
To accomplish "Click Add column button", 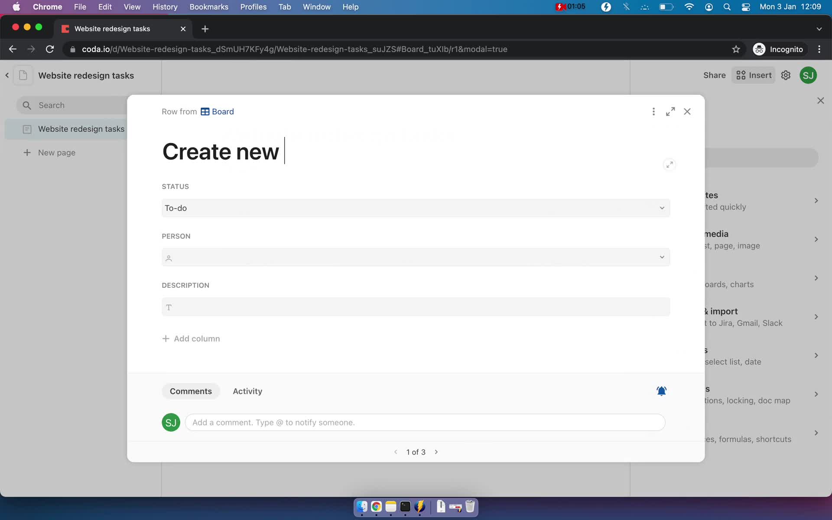I will pos(191,338).
